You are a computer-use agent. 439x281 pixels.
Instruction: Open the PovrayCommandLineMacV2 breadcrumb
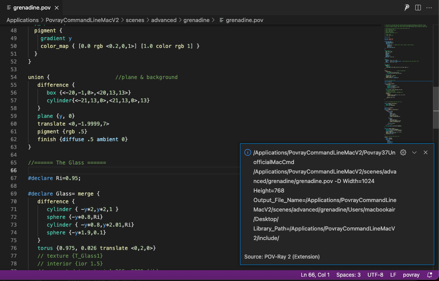[82, 20]
